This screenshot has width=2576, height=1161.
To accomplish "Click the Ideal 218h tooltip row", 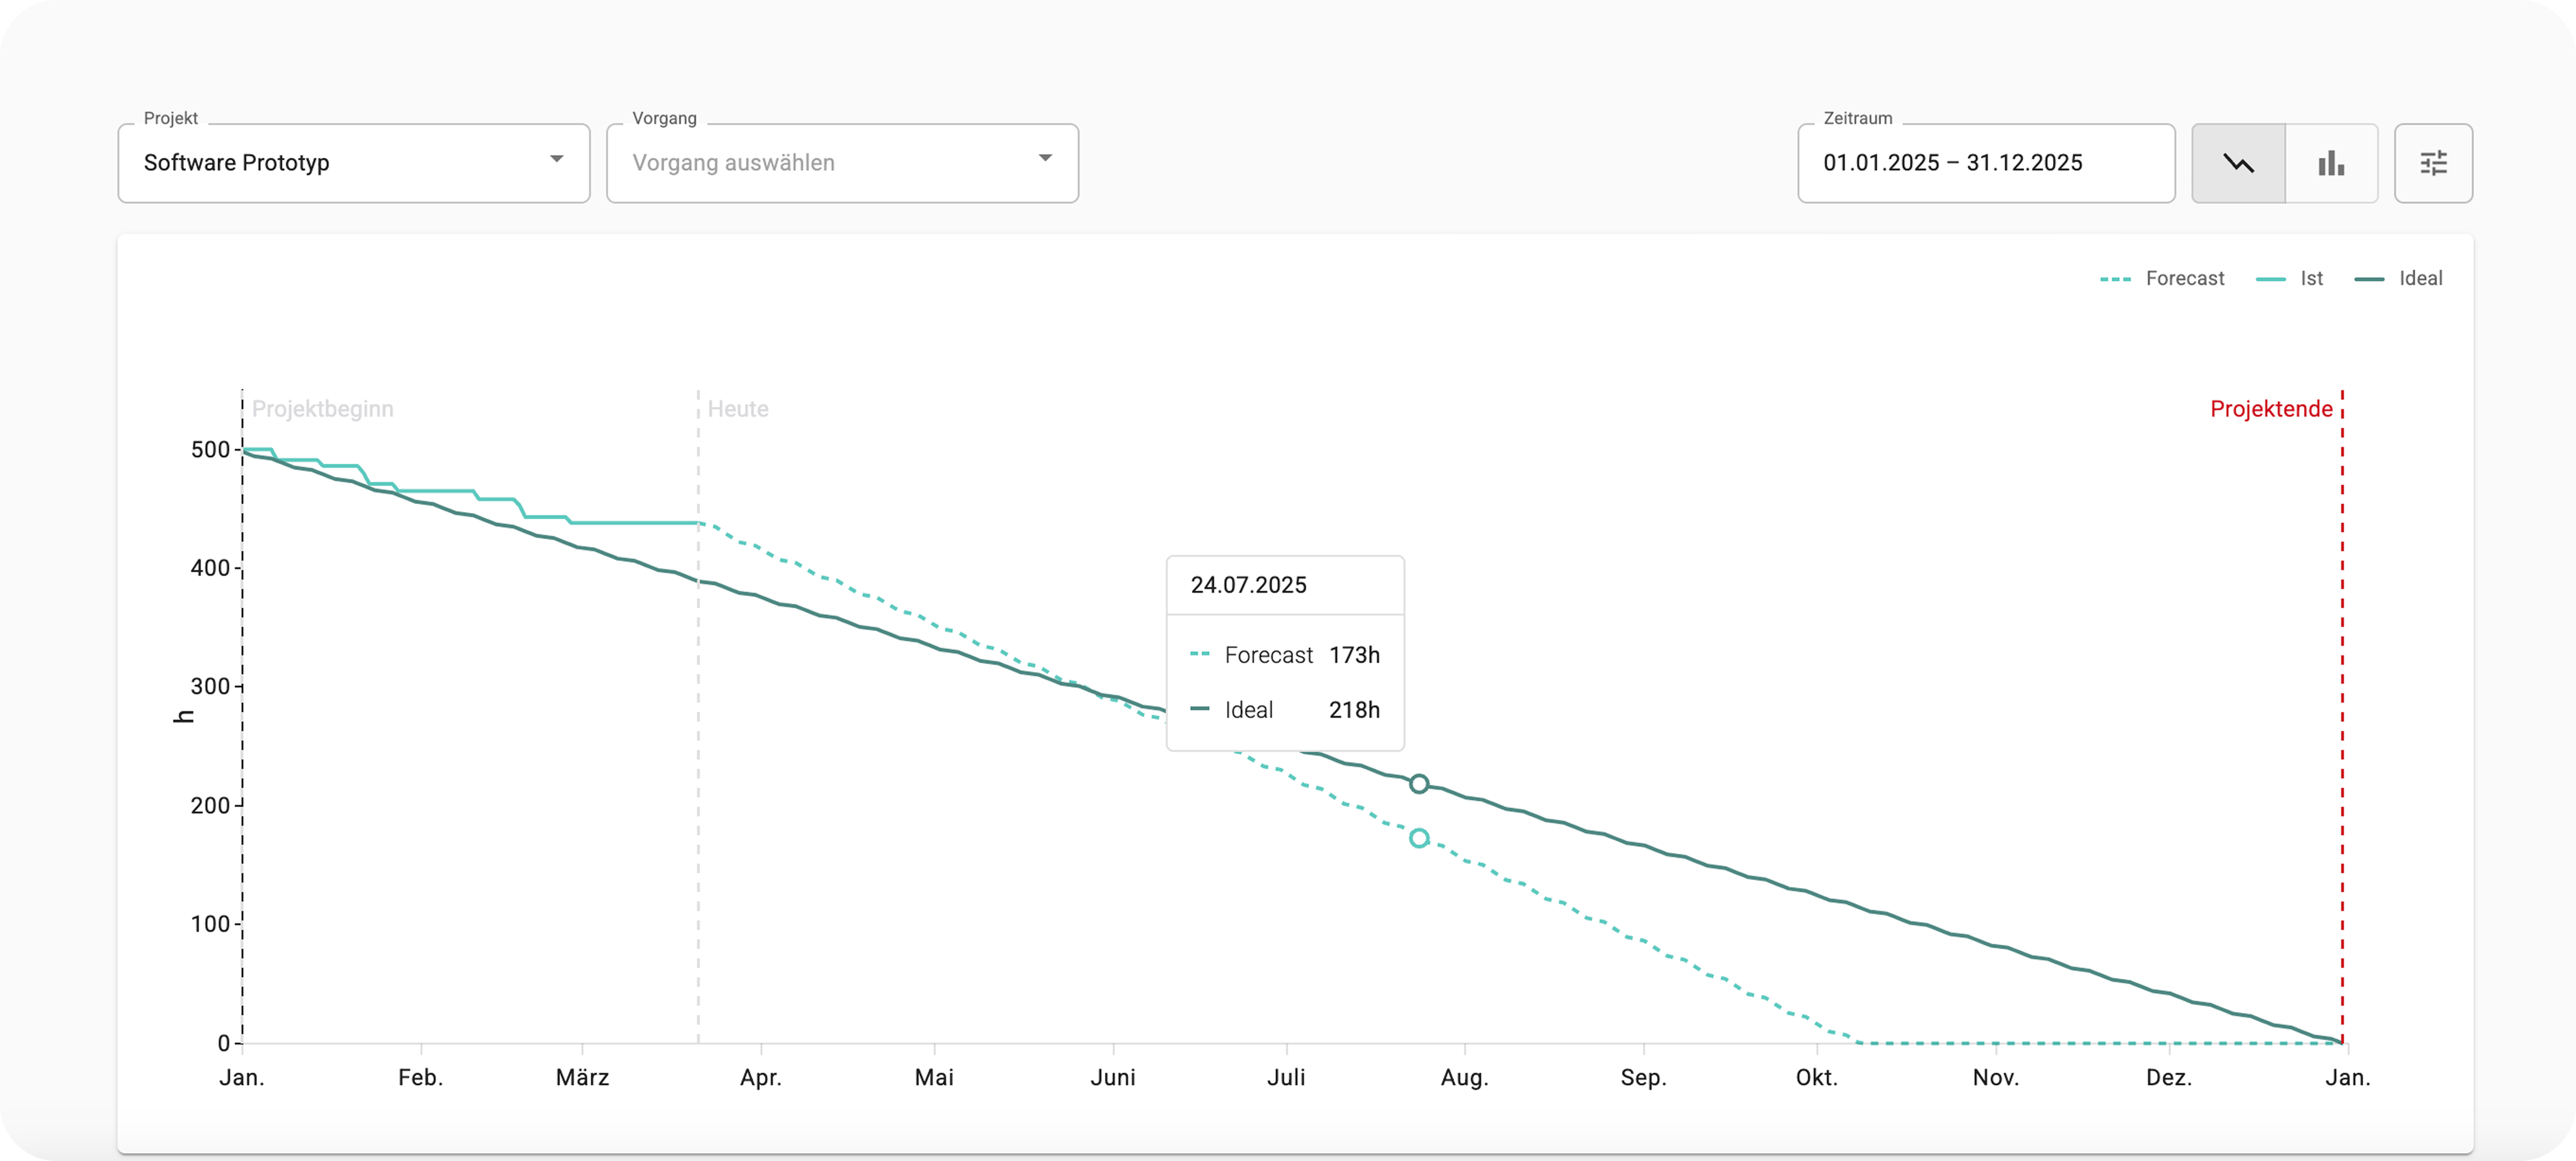I will pos(1284,710).
